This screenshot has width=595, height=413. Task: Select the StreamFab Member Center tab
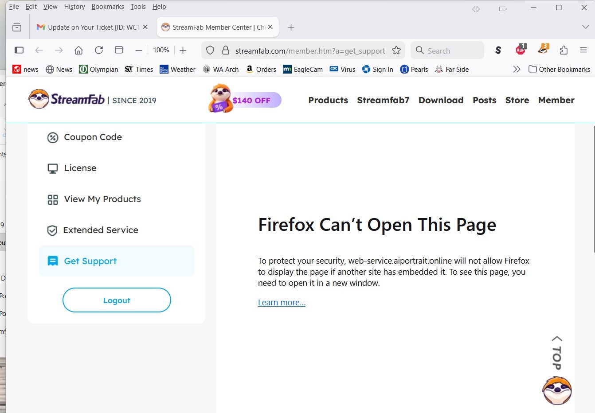[x=218, y=27]
